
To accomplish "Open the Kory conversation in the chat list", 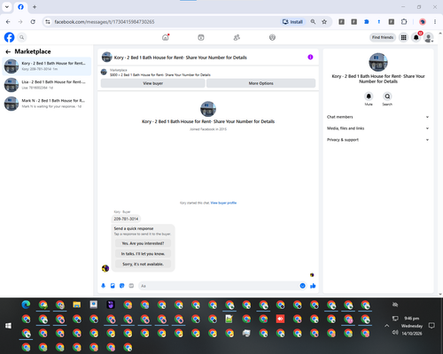I will point(47,66).
